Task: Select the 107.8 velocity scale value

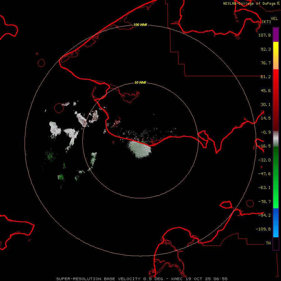Action: 264,35
